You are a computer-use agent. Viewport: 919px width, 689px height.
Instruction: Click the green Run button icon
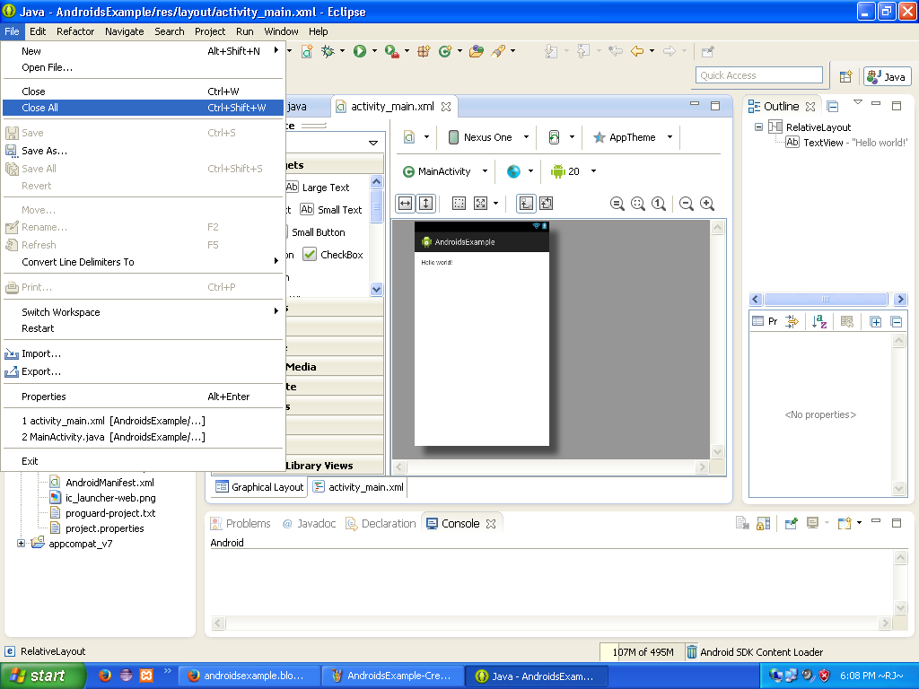click(360, 51)
